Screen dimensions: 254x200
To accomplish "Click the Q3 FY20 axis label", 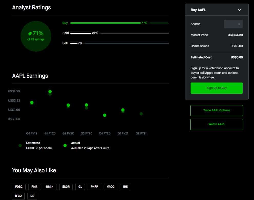I will pyautogui.click(x=86, y=133).
